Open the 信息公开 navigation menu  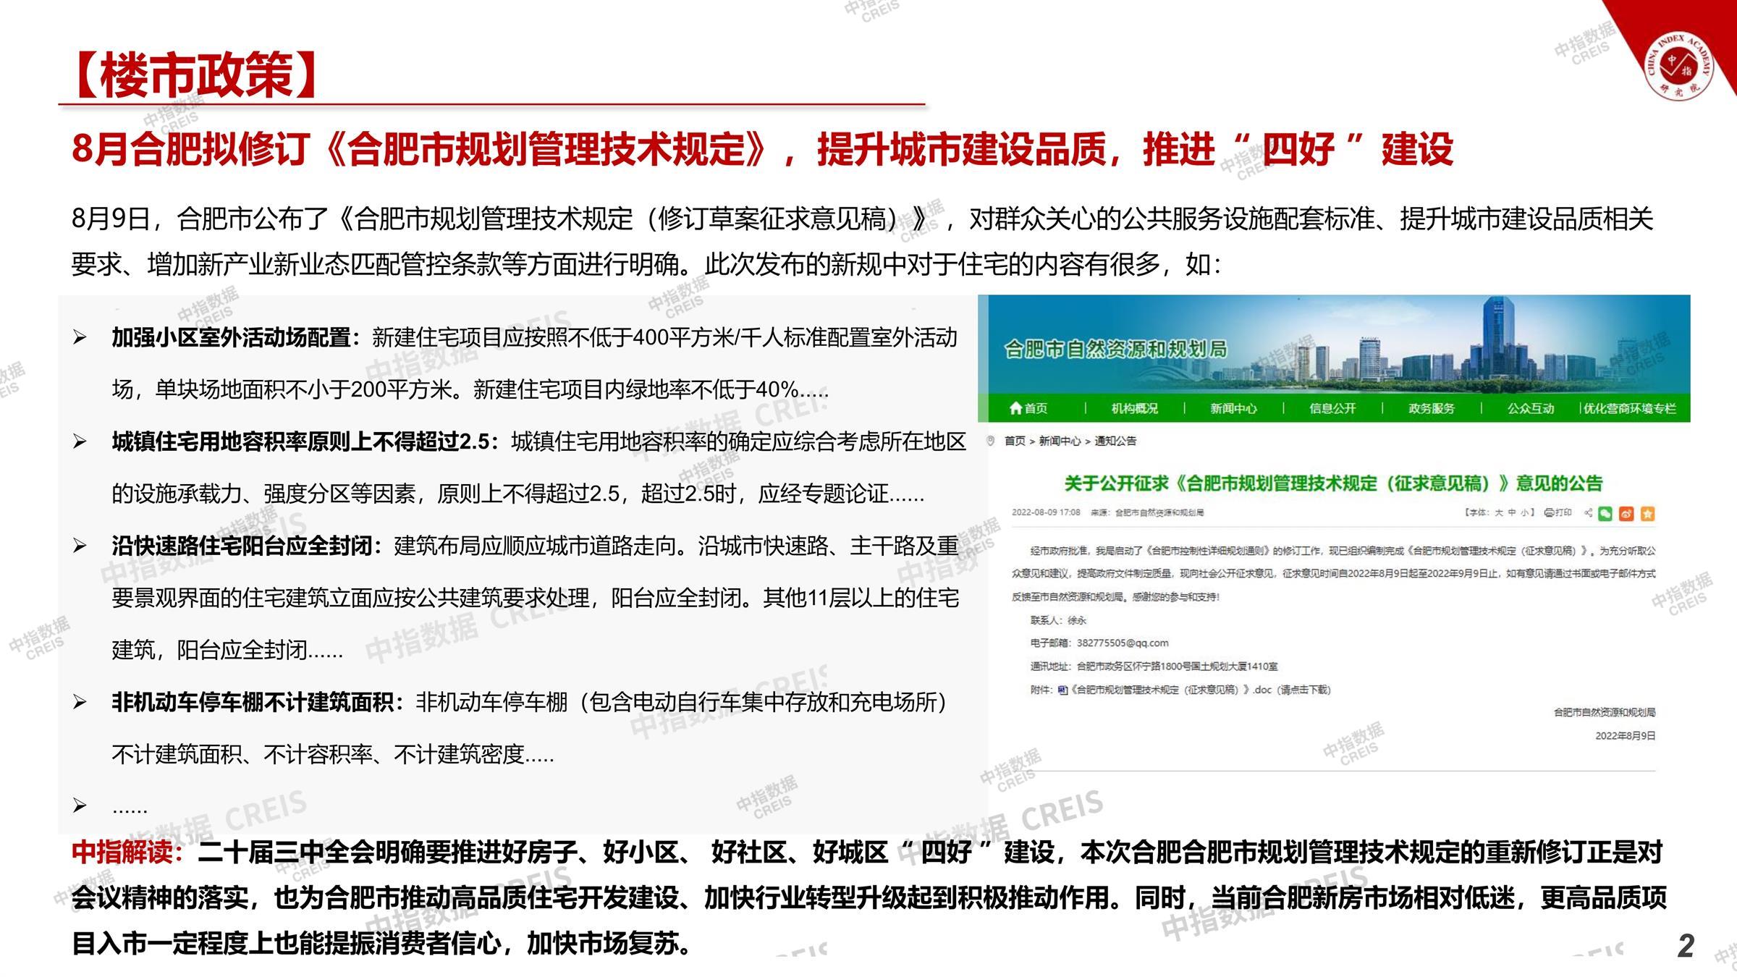1332,409
